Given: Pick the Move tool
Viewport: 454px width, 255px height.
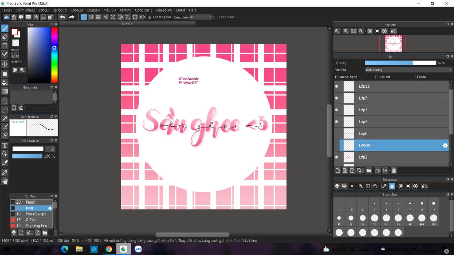Looking at the screenshot, I should pyautogui.click(x=5, y=64).
